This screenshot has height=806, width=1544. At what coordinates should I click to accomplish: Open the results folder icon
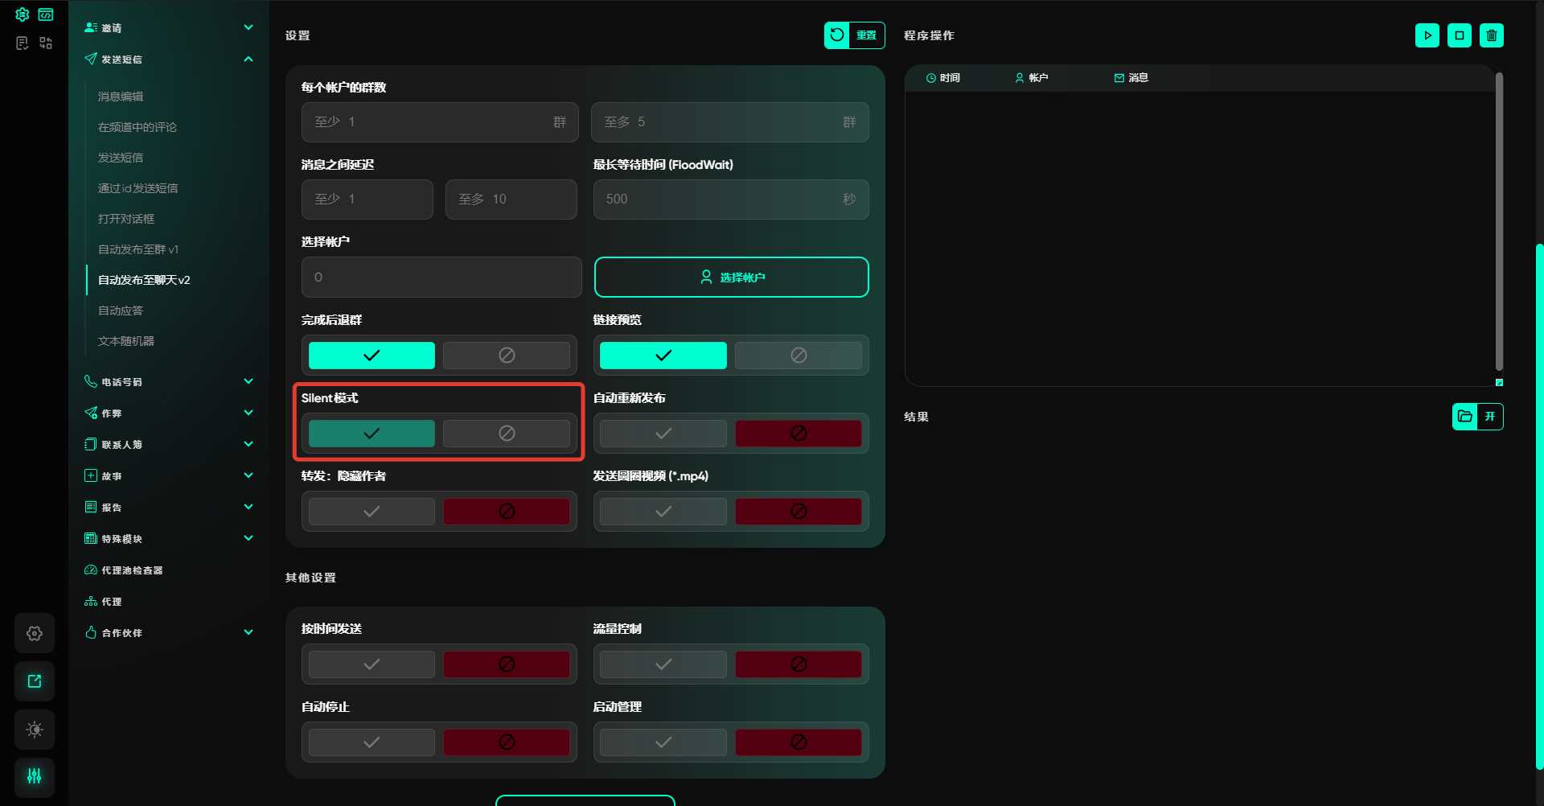(1465, 417)
